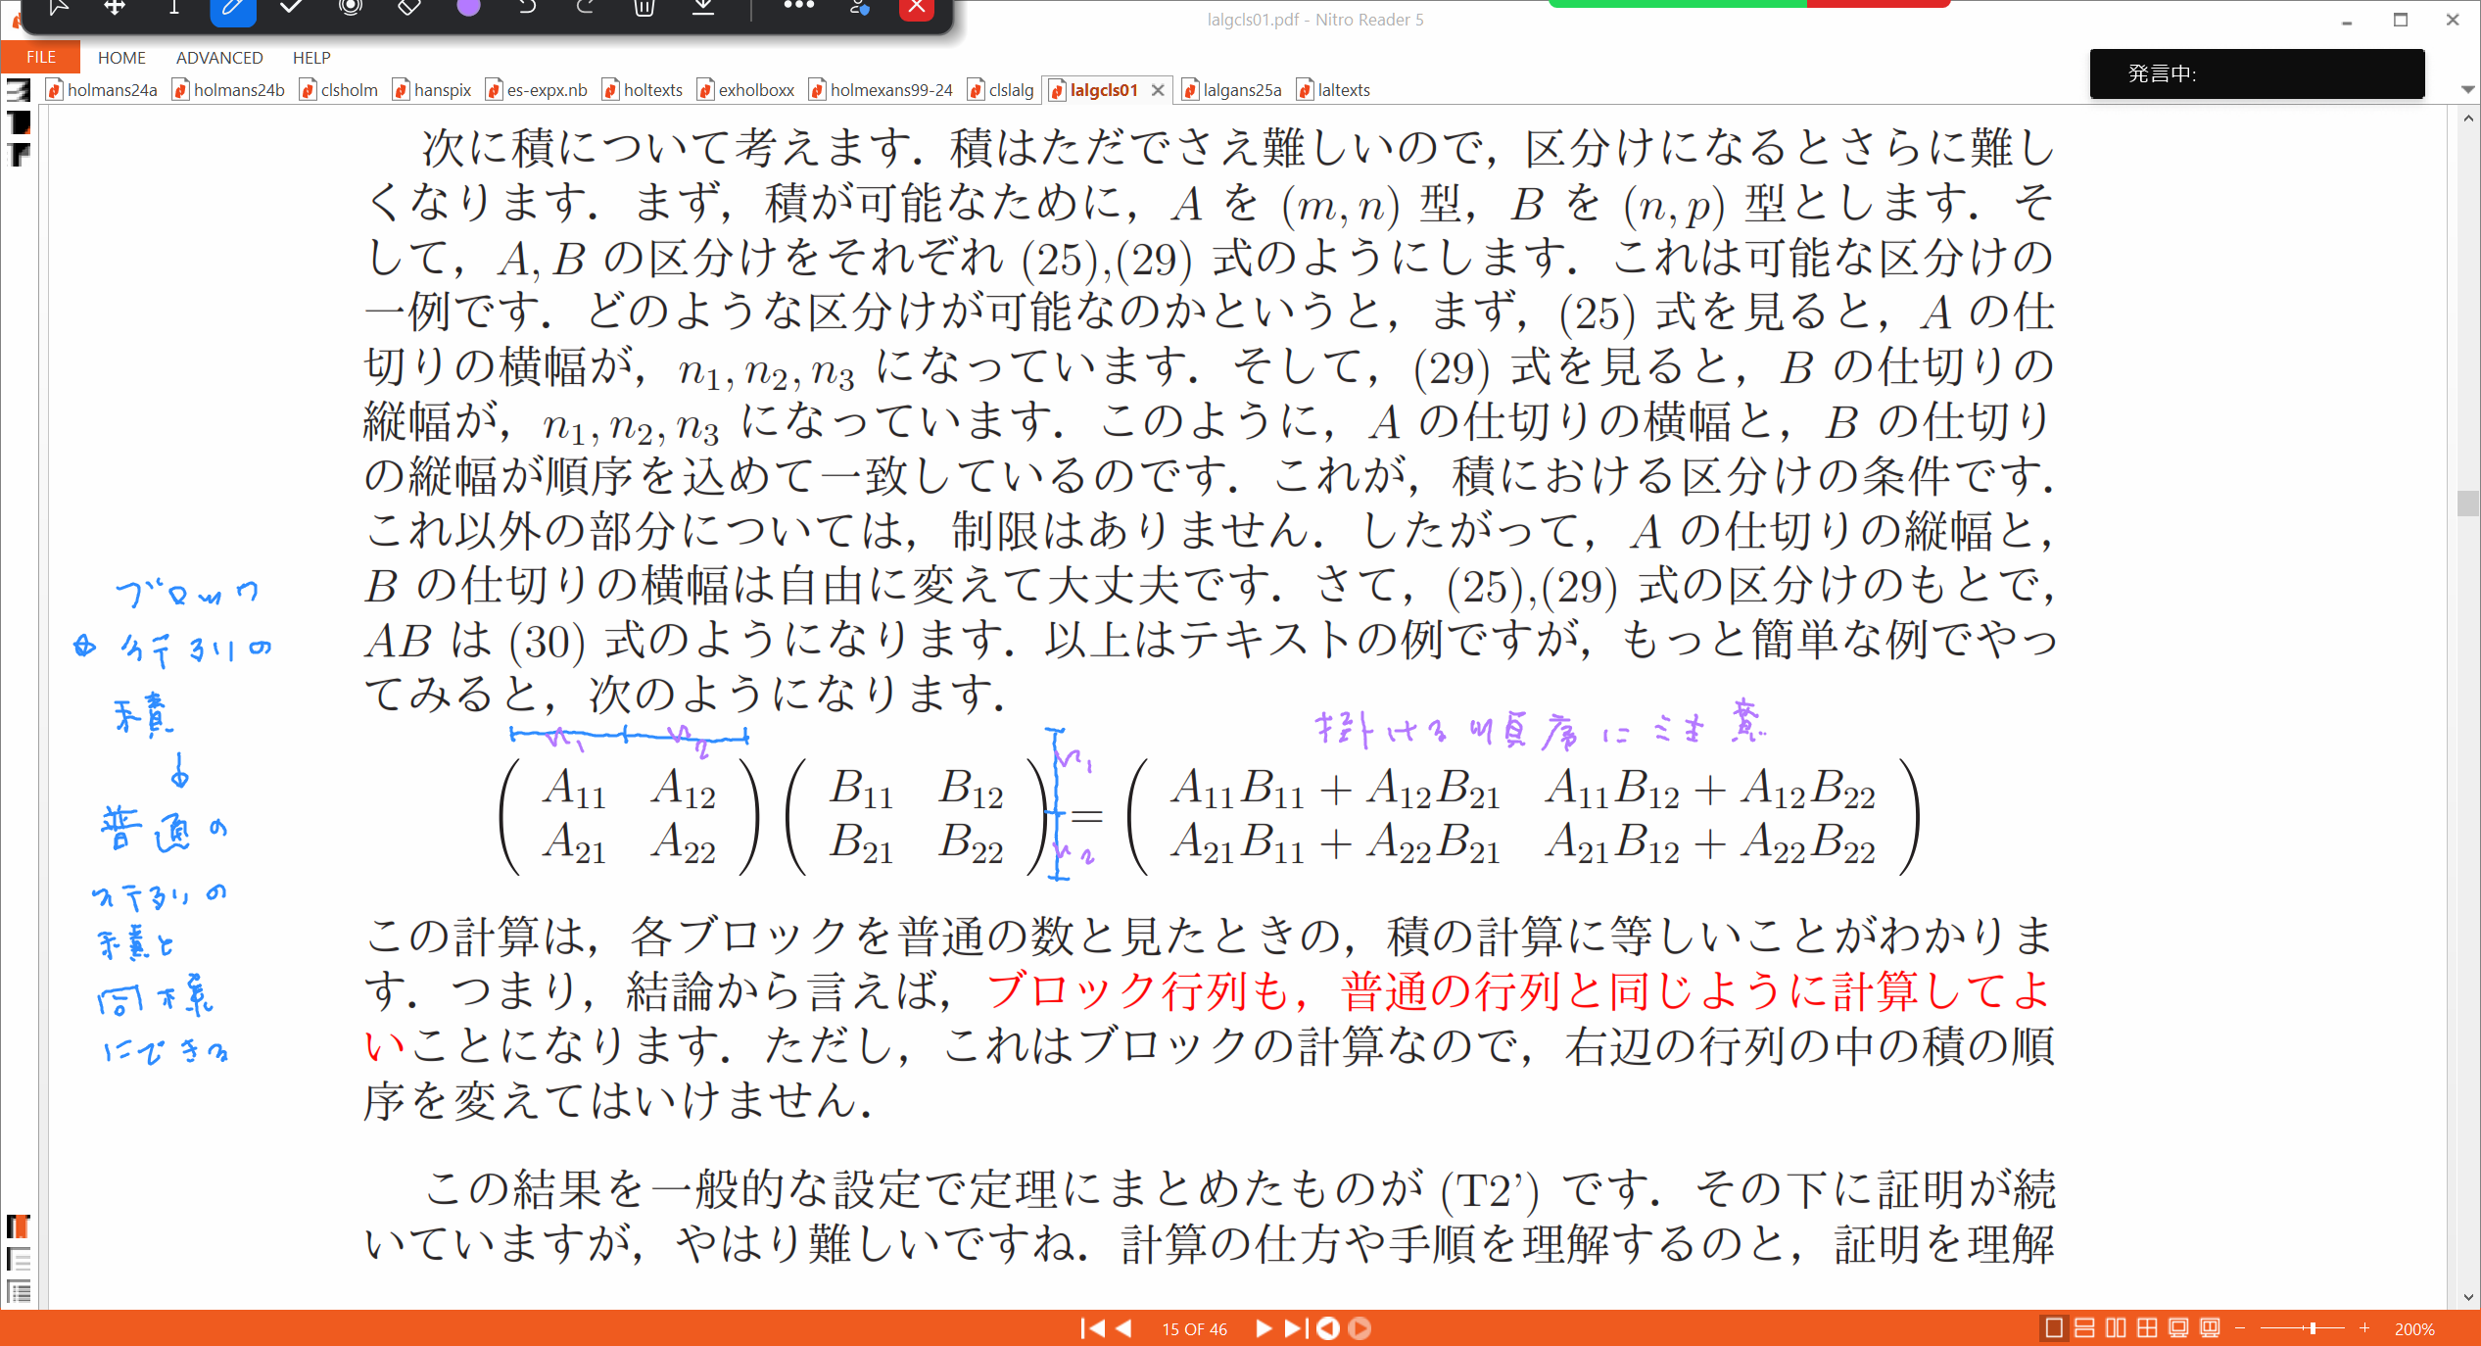
Task: Click the scrollbar up arrow
Action: tap(2467, 118)
